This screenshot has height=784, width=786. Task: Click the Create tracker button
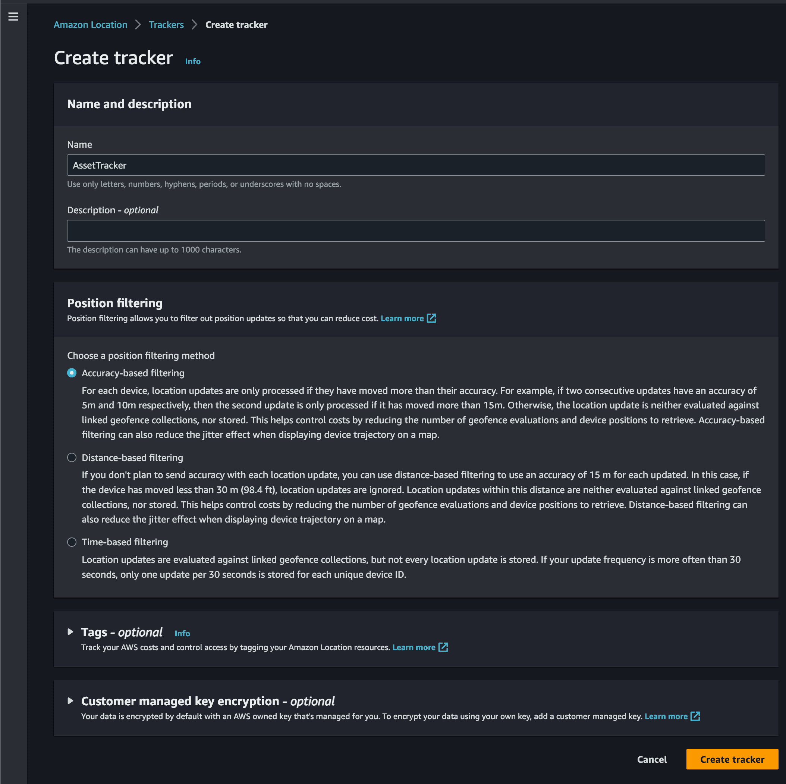click(x=732, y=759)
